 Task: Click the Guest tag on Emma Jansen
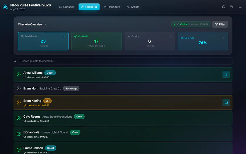coord(50,148)
